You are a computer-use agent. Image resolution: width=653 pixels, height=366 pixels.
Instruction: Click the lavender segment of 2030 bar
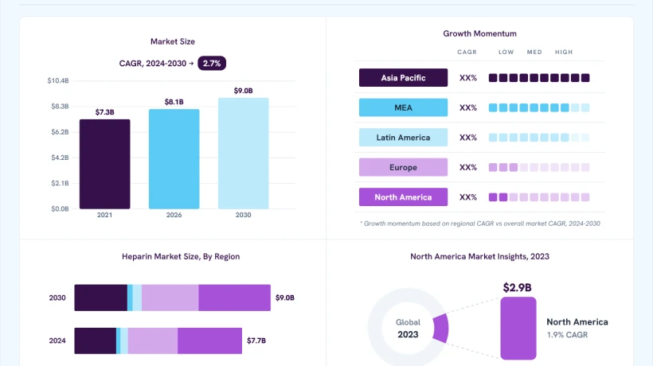click(x=170, y=298)
